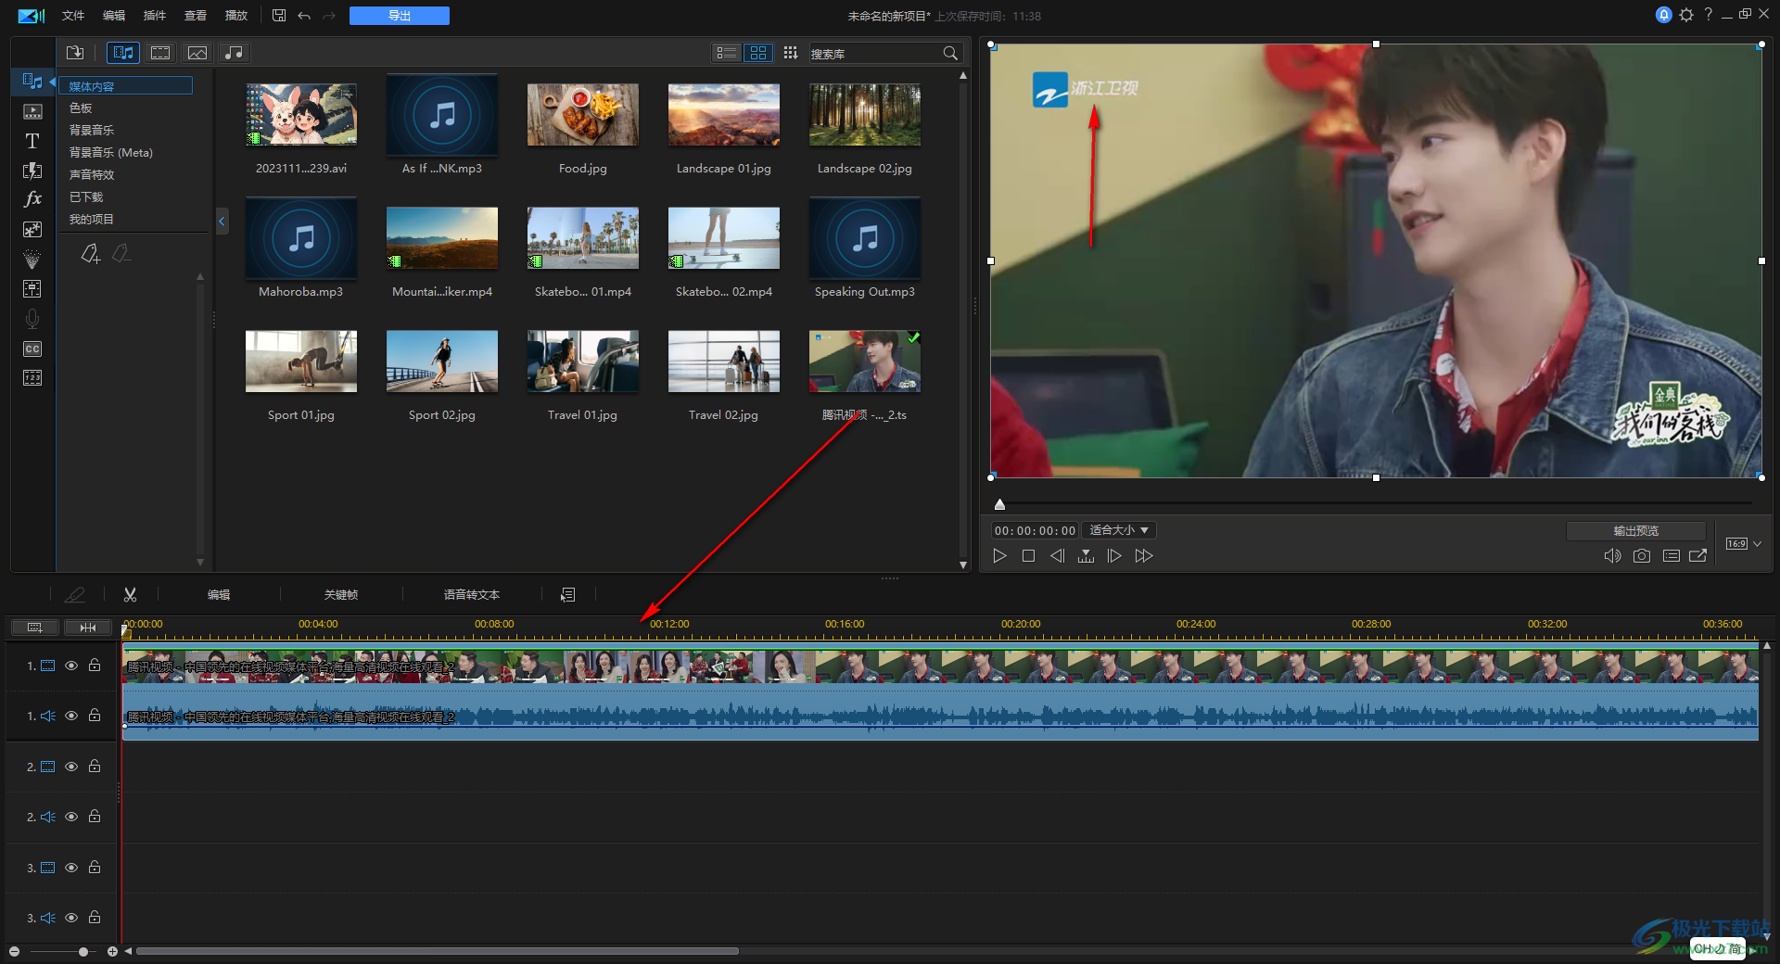The height and width of the screenshot is (964, 1780).
Task: Click the add new tag icon
Action: pyautogui.click(x=90, y=253)
